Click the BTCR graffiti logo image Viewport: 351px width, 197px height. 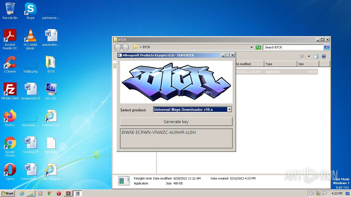[176, 82]
